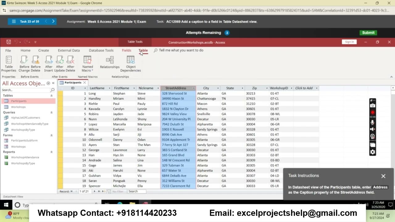The height and width of the screenshot is (222, 395).
Task: Click the After Insert event macro icon
Action: point(49,64)
